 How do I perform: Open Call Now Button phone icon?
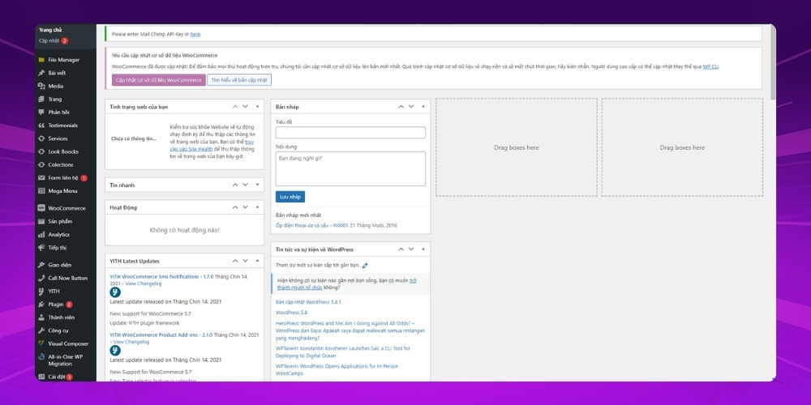point(41,278)
